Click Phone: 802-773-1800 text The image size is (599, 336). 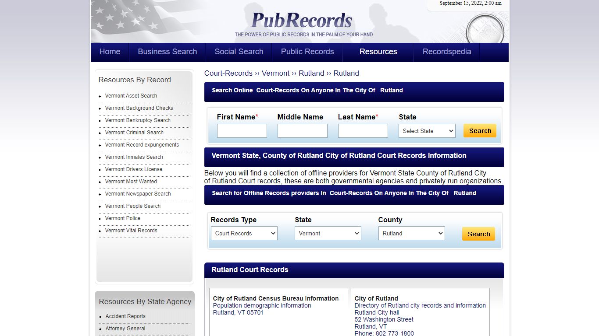(384, 333)
